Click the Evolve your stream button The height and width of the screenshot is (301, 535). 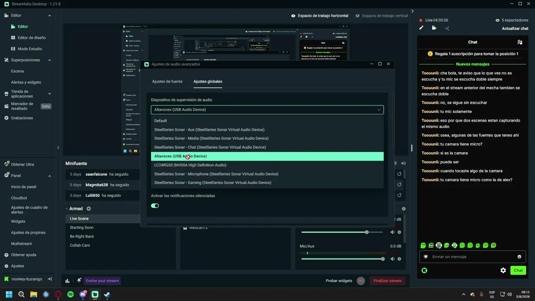[x=102, y=281]
